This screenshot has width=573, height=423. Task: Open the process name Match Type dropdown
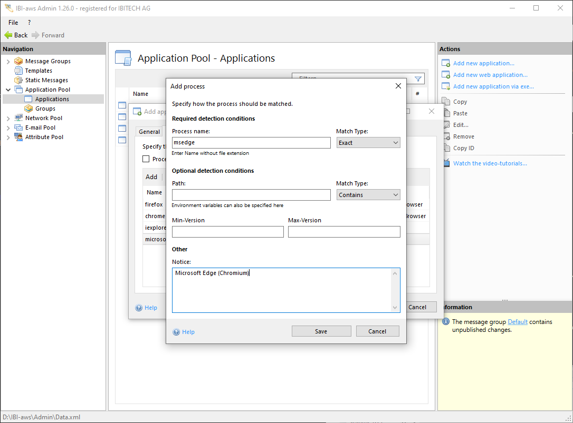[368, 143]
